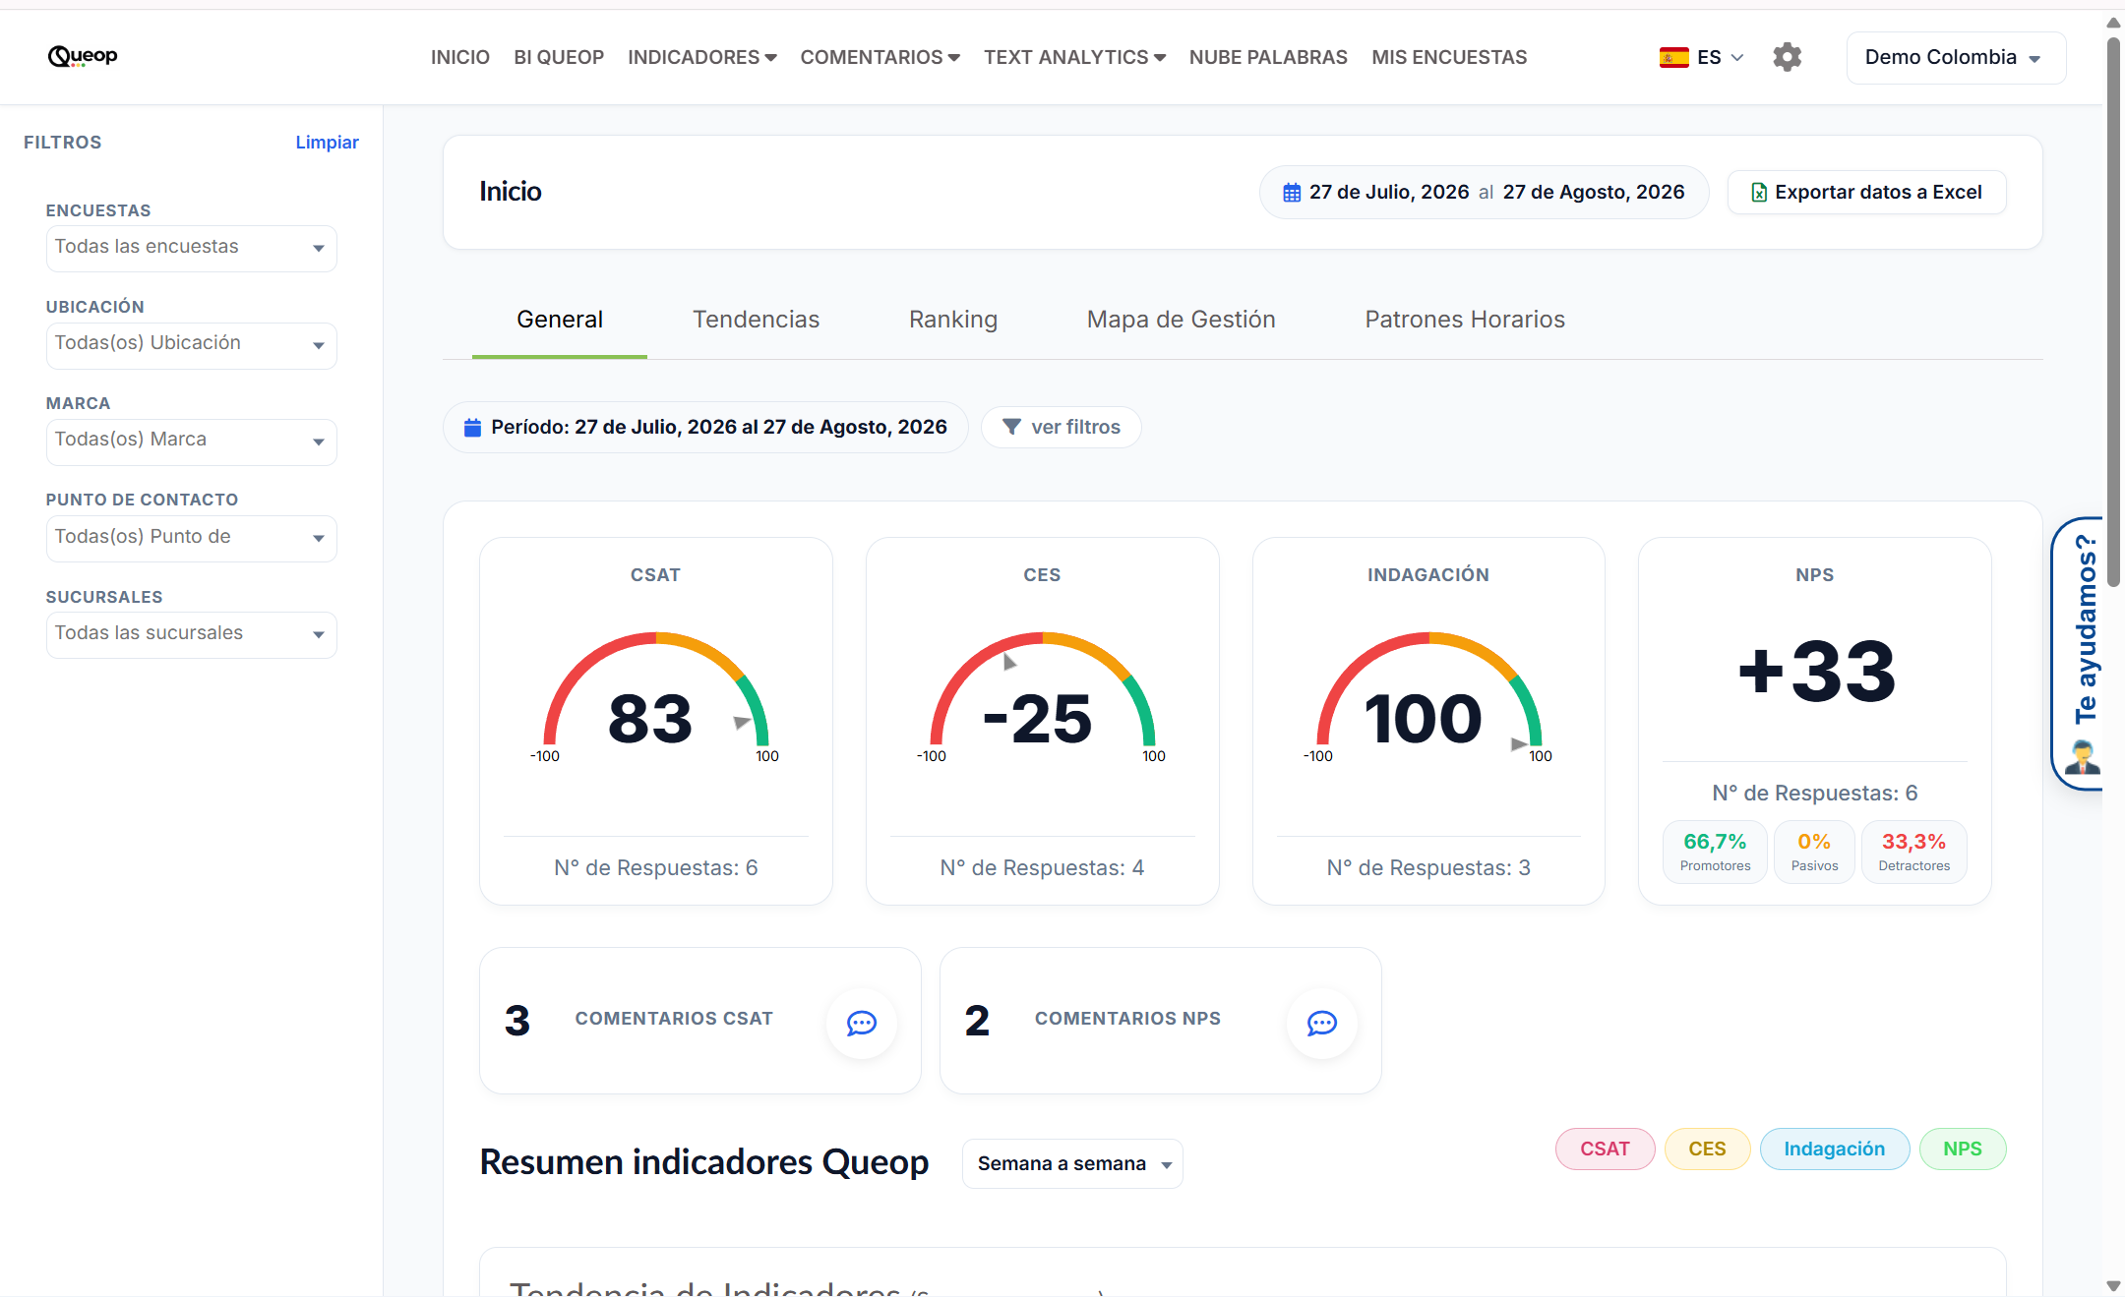Click Limpiar to clear filters
2125x1297 pixels.
coord(327,143)
